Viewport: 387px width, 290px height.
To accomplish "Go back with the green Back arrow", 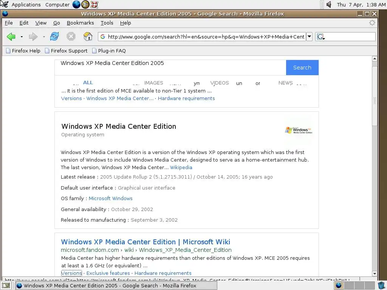I will coord(11,37).
